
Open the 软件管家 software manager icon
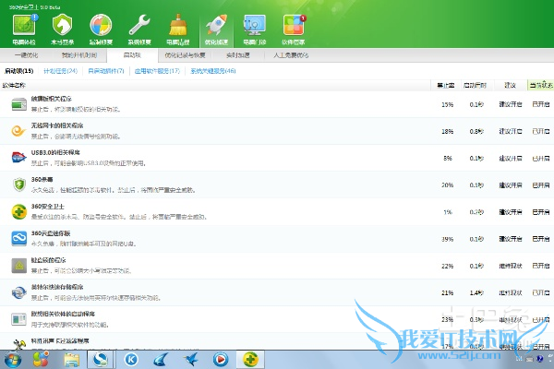tap(294, 27)
